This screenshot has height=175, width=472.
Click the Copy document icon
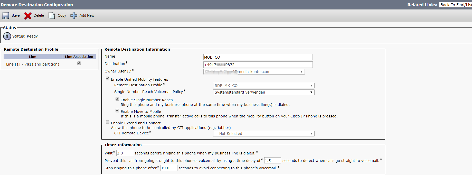click(51, 15)
